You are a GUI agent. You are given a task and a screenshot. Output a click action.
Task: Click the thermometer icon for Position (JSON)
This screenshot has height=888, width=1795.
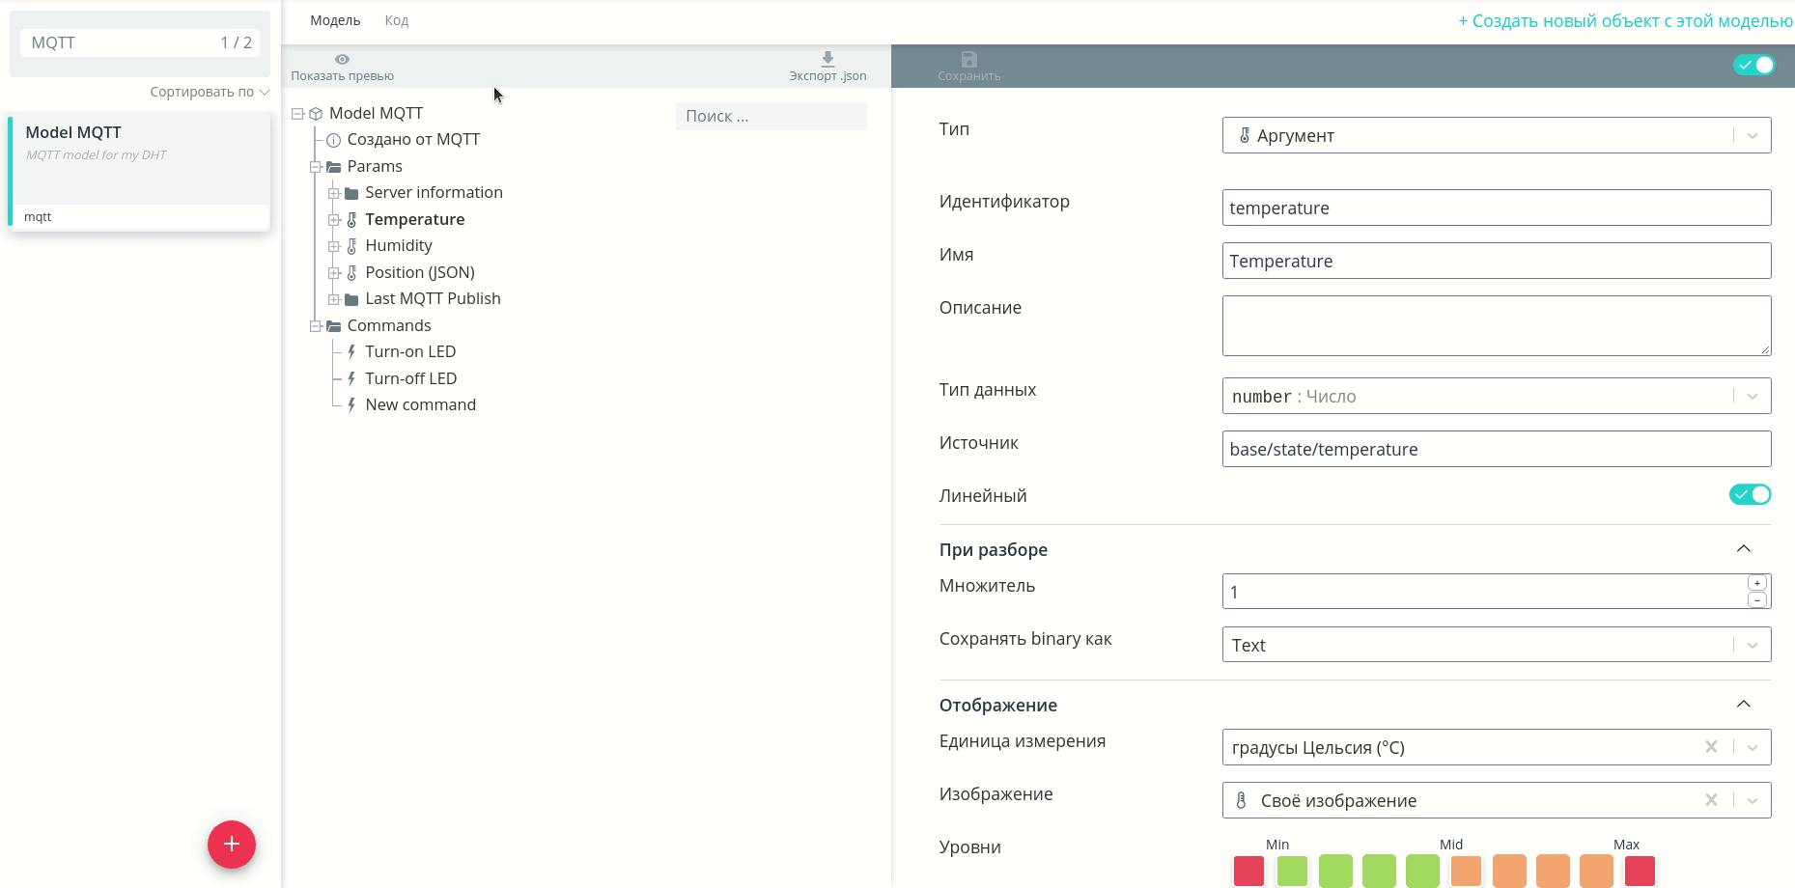(351, 273)
